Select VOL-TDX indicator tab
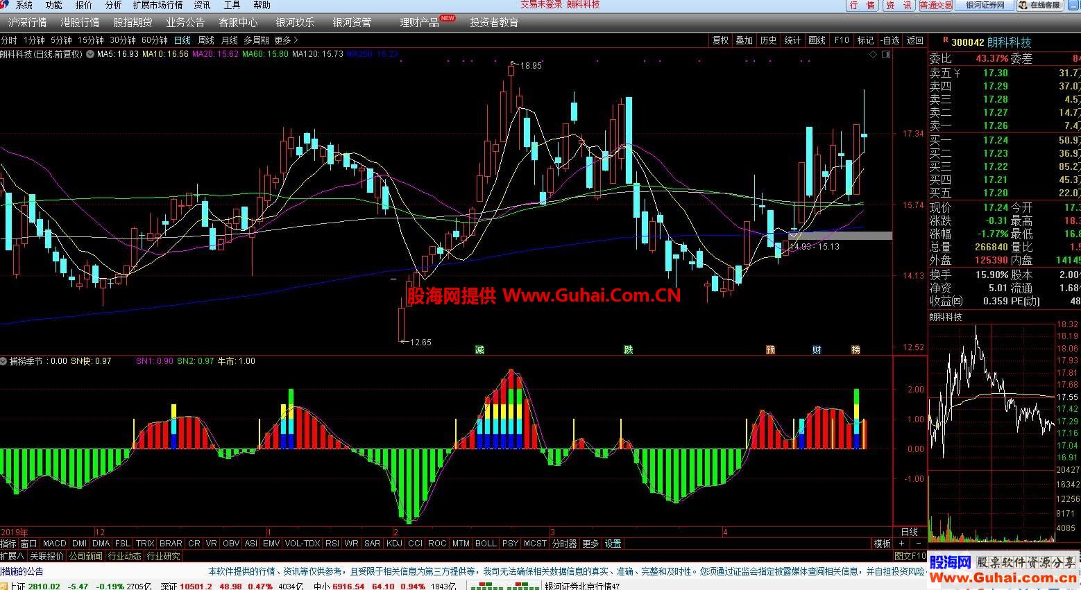The height and width of the screenshot is (590, 1081). (303, 544)
